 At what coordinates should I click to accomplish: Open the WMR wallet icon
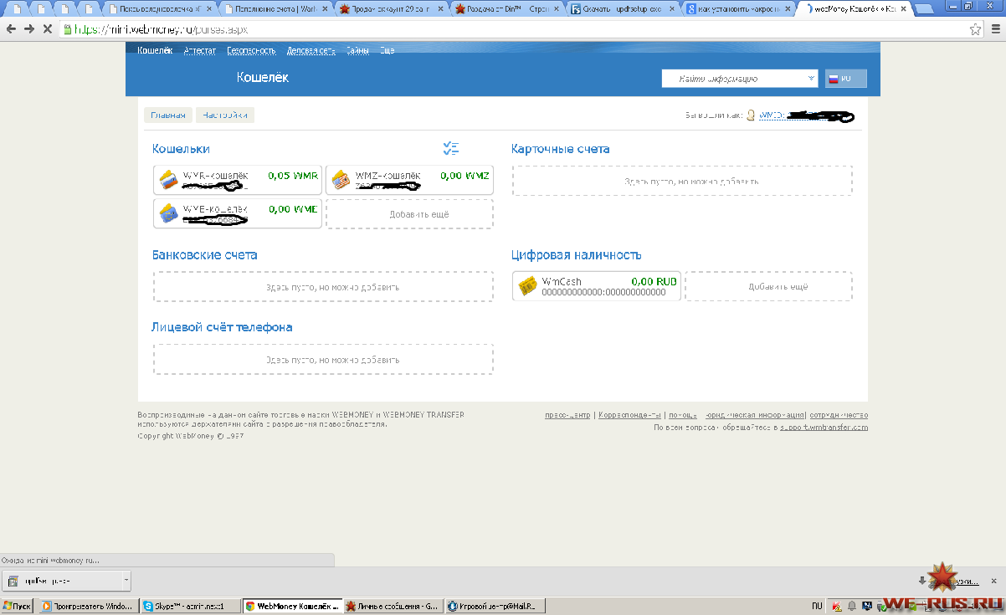[x=169, y=179]
